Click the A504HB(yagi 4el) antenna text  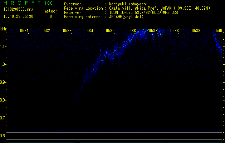click(126, 17)
